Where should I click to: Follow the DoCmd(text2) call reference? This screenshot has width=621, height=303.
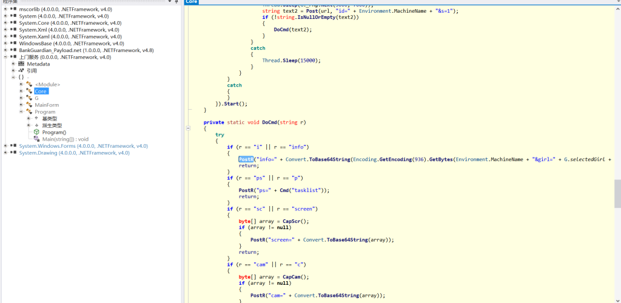point(281,30)
